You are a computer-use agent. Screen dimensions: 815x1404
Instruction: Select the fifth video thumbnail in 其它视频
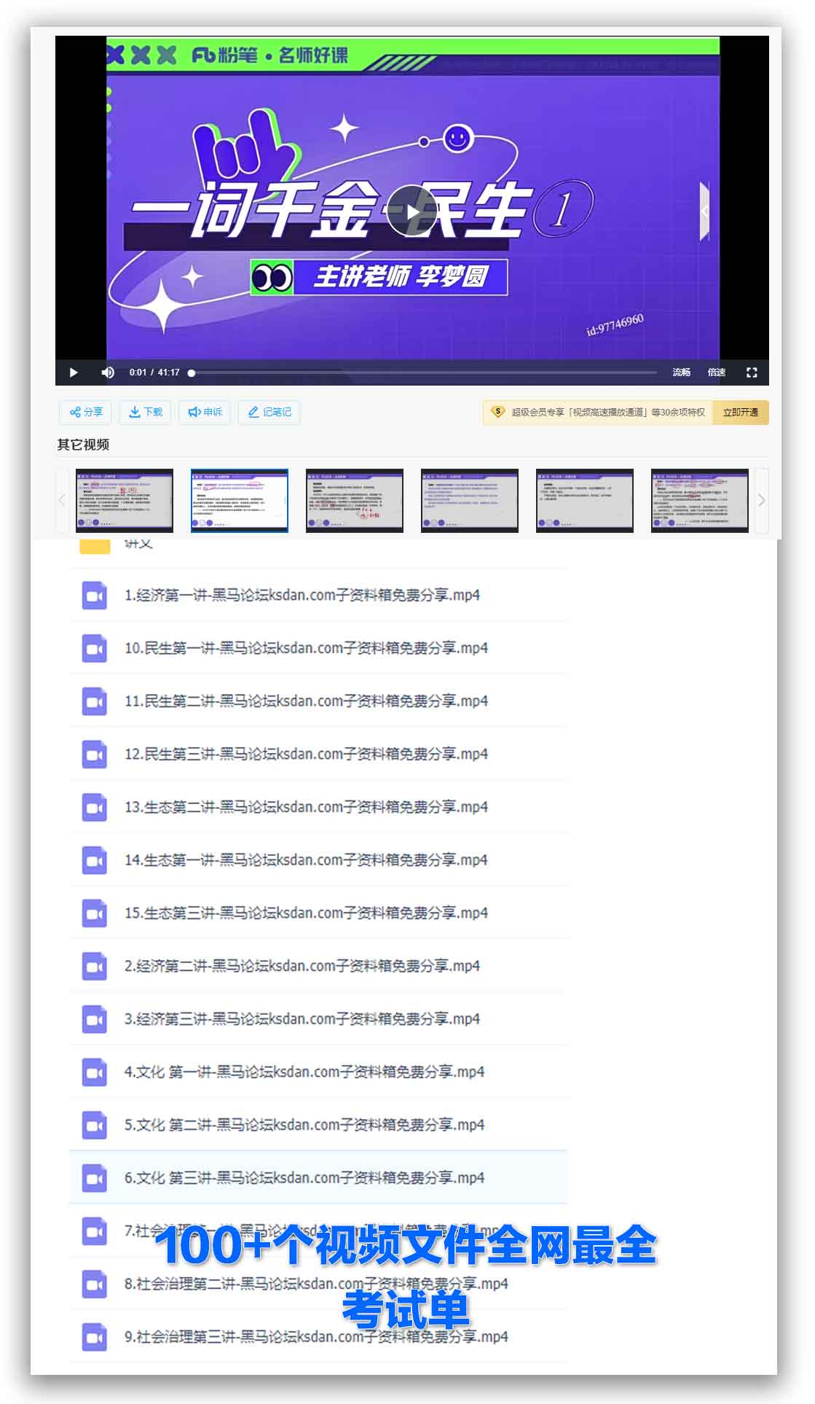coord(585,500)
